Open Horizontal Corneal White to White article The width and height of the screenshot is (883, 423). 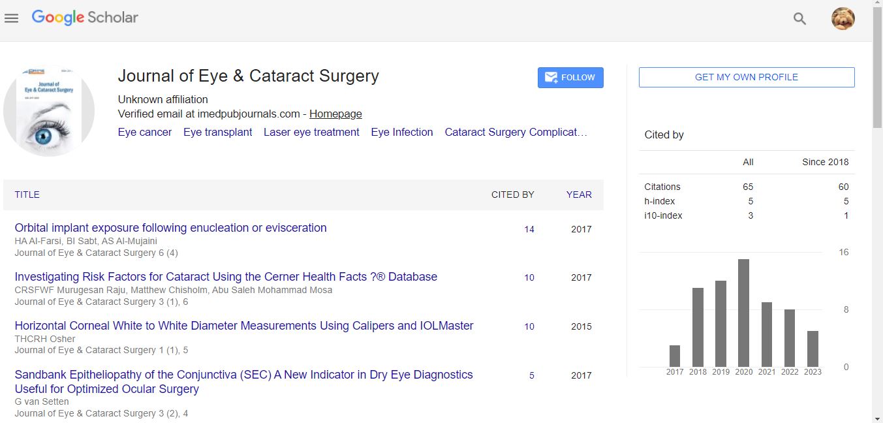click(244, 326)
